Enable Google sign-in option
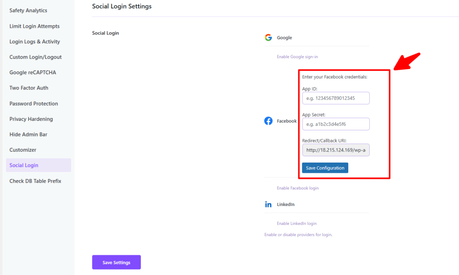Image resolution: width=459 pixels, height=275 pixels. (x=297, y=57)
